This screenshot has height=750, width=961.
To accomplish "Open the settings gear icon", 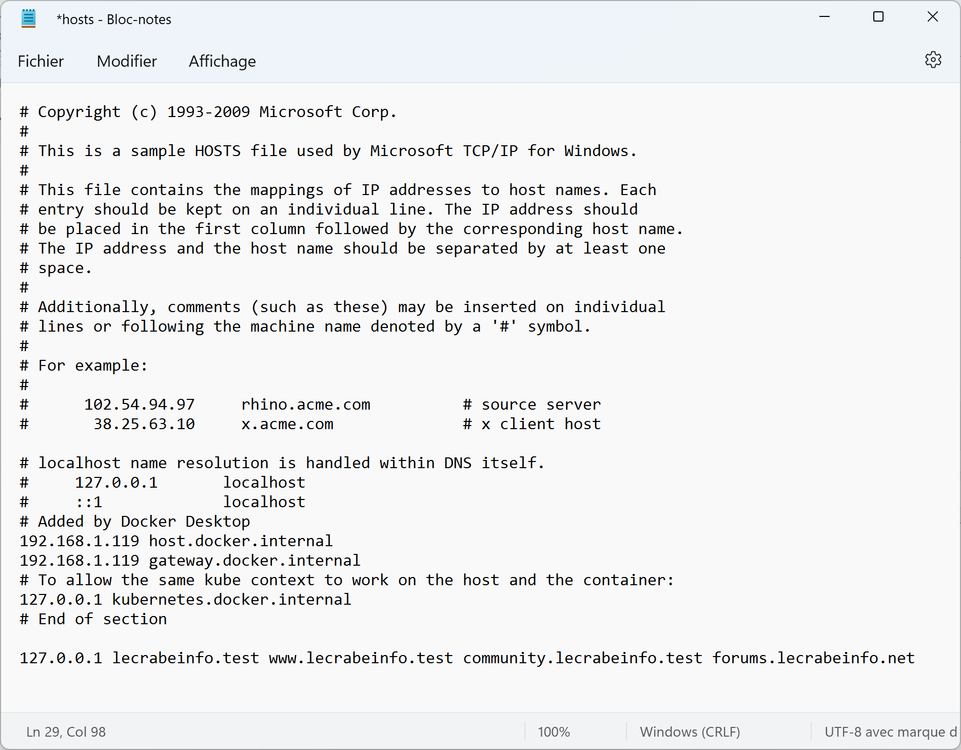I will point(933,60).
